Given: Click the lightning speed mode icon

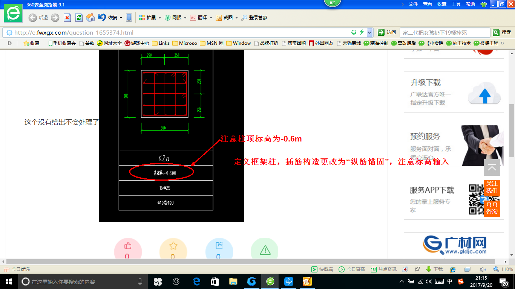Looking at the screenshot, I should [x=362, y=32].
